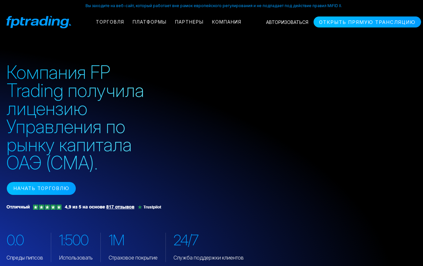Click the АВТОРИЗОВАТЬСЯ login link
This screenshot has height=266, width=423.
(287, 22)
